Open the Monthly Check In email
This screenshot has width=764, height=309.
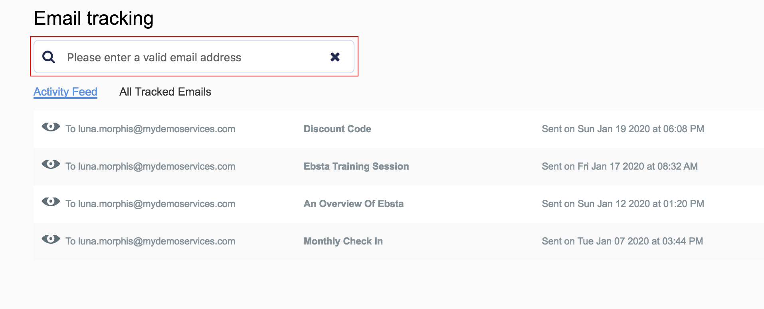pos(343,241)
